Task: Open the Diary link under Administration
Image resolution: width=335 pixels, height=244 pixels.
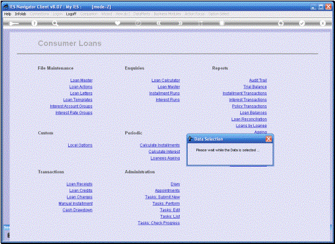Action: pyautogui.click(x=175, y=184)
